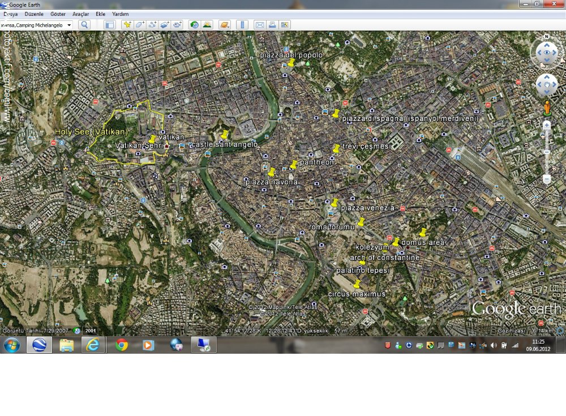Click the kolezyum placemark label
The width and height of the screenshot is (566, 416).
click(x=372, y=247)
